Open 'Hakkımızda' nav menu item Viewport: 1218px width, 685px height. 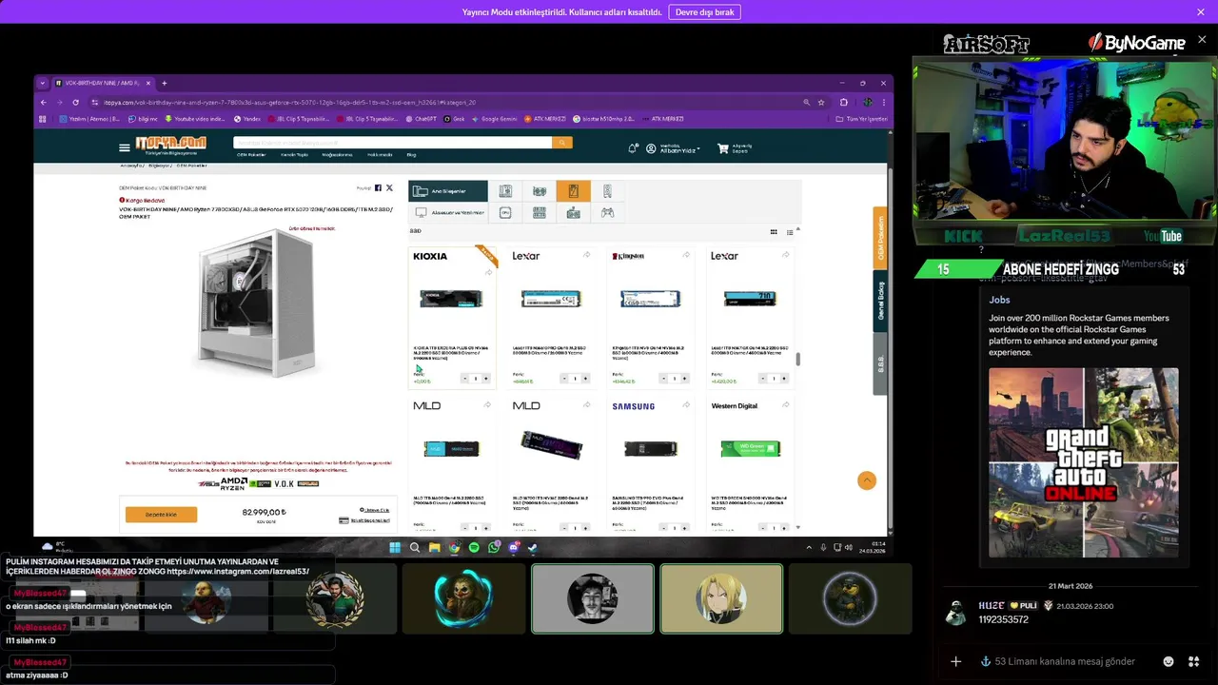(x=380, y=154)
